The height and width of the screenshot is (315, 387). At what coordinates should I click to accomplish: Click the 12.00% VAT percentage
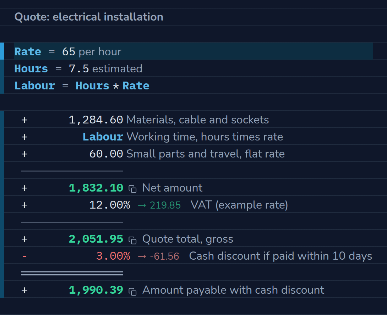pyautogui.click(x=110, y=205)
